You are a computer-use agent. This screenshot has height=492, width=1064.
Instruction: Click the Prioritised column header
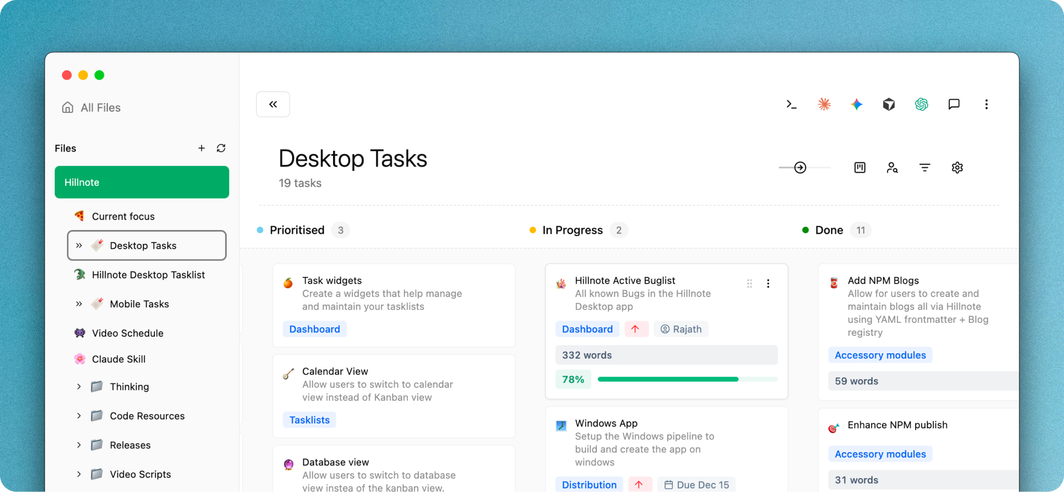click(x=297, y=230)
